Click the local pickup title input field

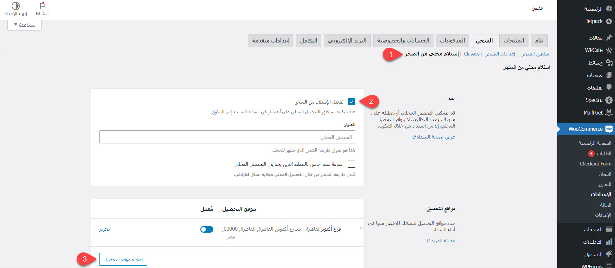click(227, 137)
